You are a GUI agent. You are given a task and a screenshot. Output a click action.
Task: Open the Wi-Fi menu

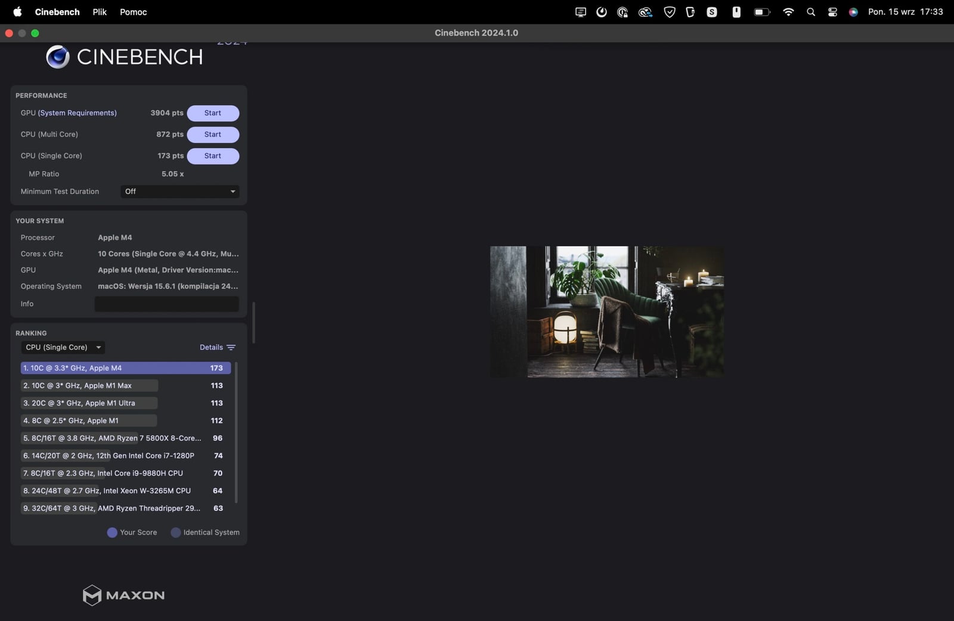(x=788, y=12)
